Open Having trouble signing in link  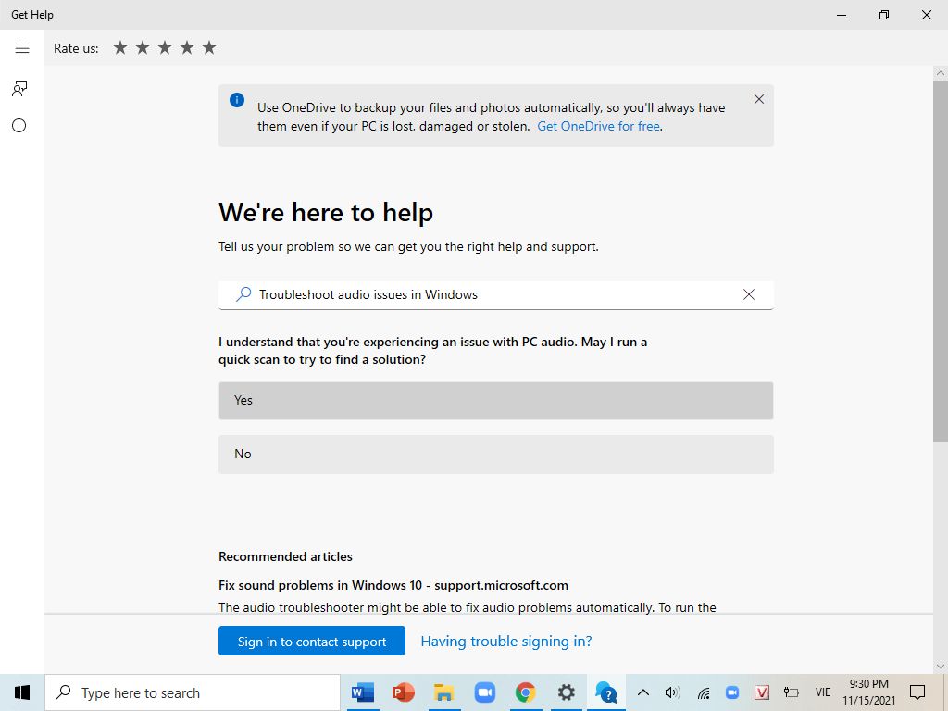tap(505, 642)
